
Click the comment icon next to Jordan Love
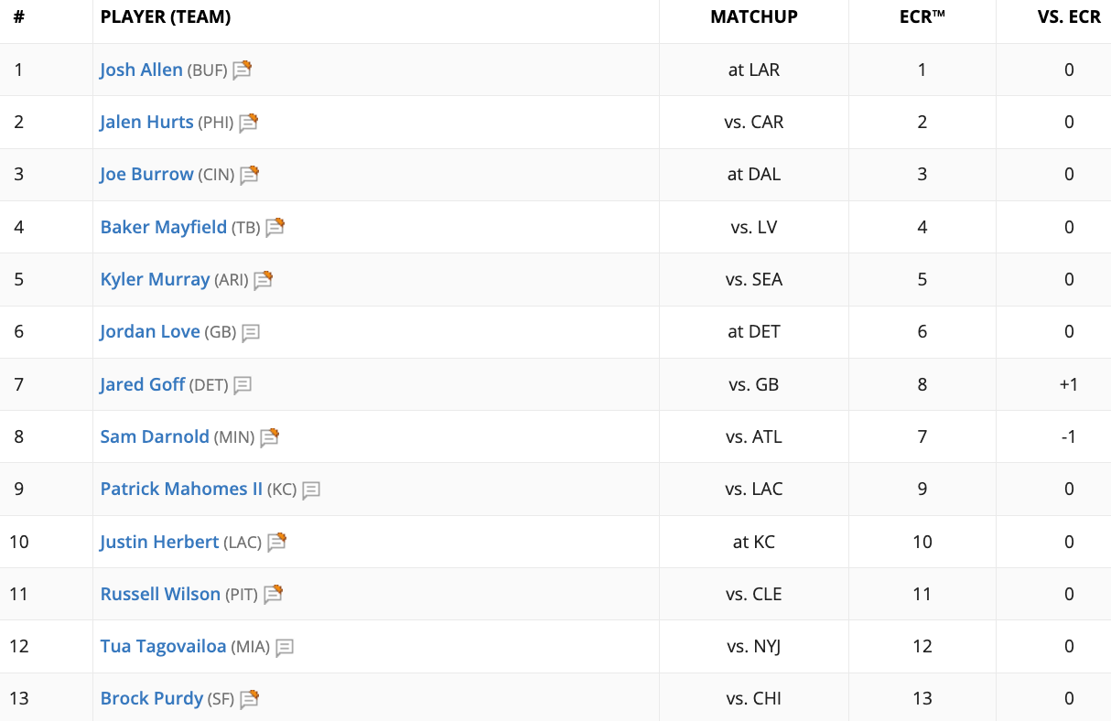click(x=251, y=333)
